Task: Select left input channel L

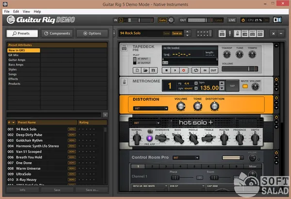Action: (x=121, y=20)
